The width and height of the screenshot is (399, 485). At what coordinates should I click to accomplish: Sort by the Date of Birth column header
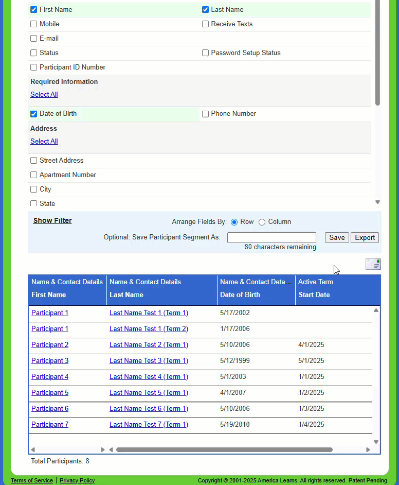click(x=240, y=295)
